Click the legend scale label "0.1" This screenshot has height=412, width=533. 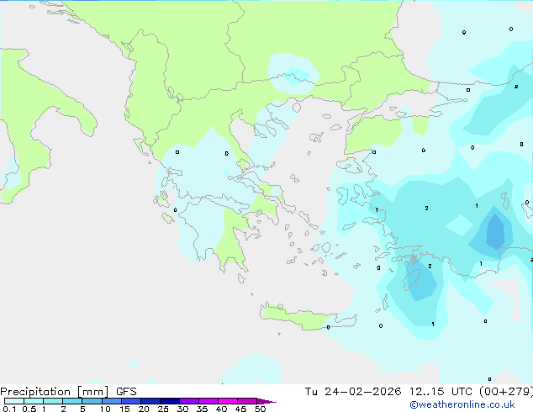[x=9, y=409]
